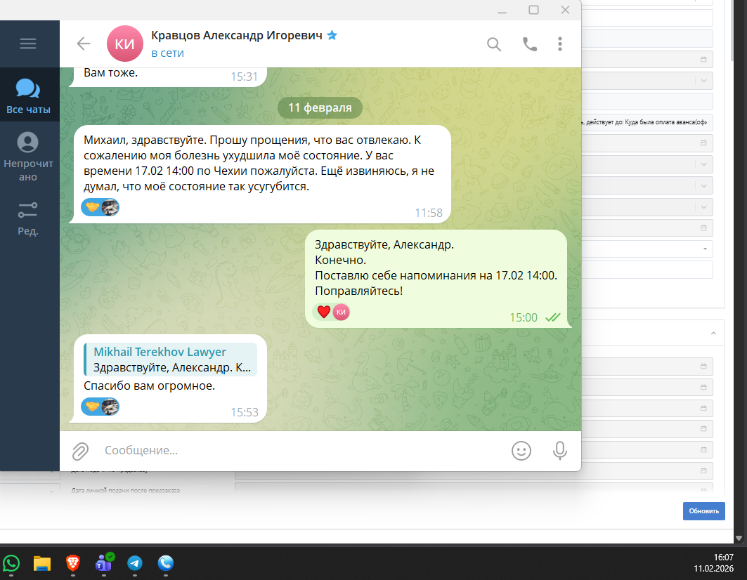Open the Ред. folder editor

coord(28,218)
